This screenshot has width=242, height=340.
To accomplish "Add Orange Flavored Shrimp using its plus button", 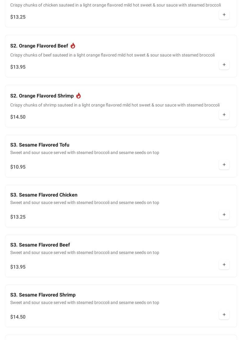I will [224, 115].
